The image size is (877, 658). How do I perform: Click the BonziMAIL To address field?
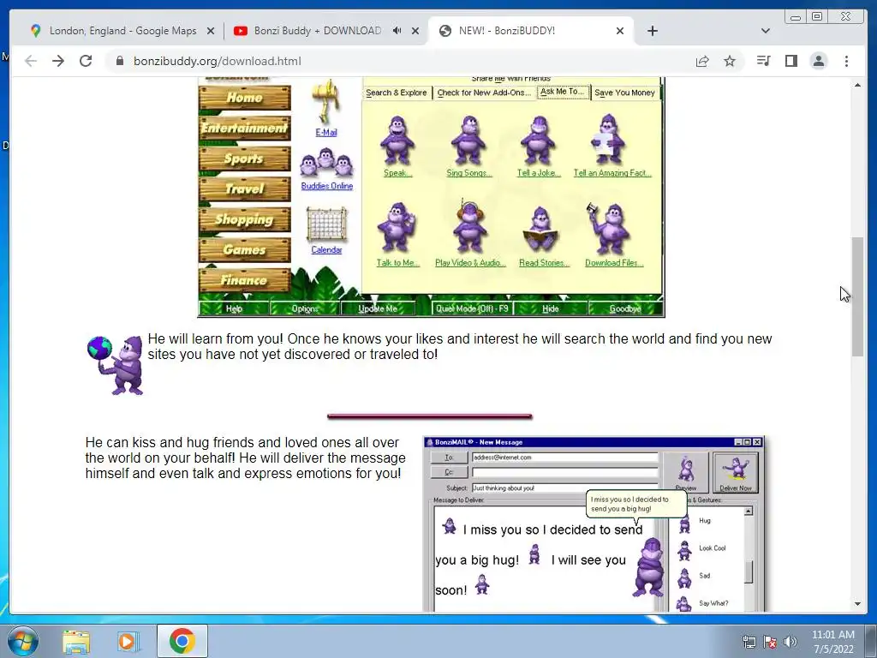(564, 458)
